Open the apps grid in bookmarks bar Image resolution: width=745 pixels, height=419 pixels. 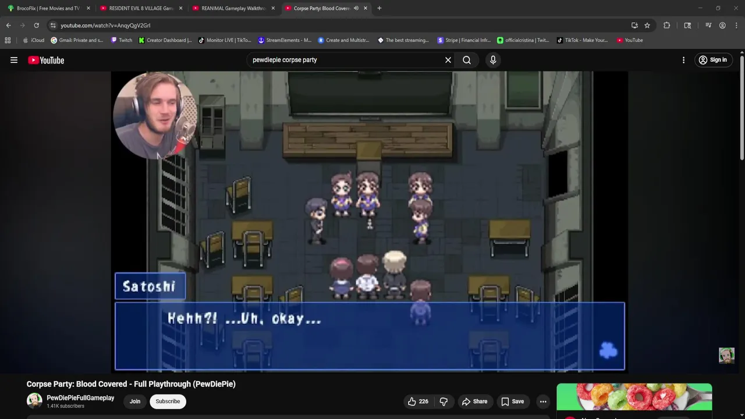(x=8, y=40)
